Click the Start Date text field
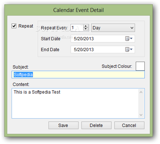160x144 pixels. tap(98, 39)
